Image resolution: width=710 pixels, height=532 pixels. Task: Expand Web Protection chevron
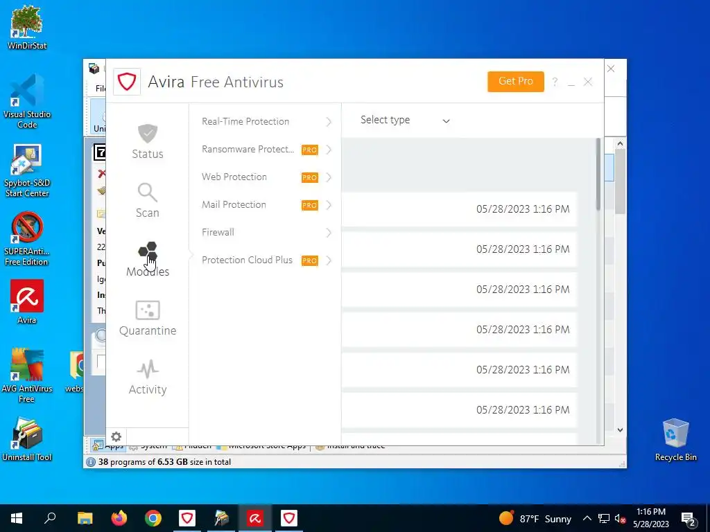point(329,177)
